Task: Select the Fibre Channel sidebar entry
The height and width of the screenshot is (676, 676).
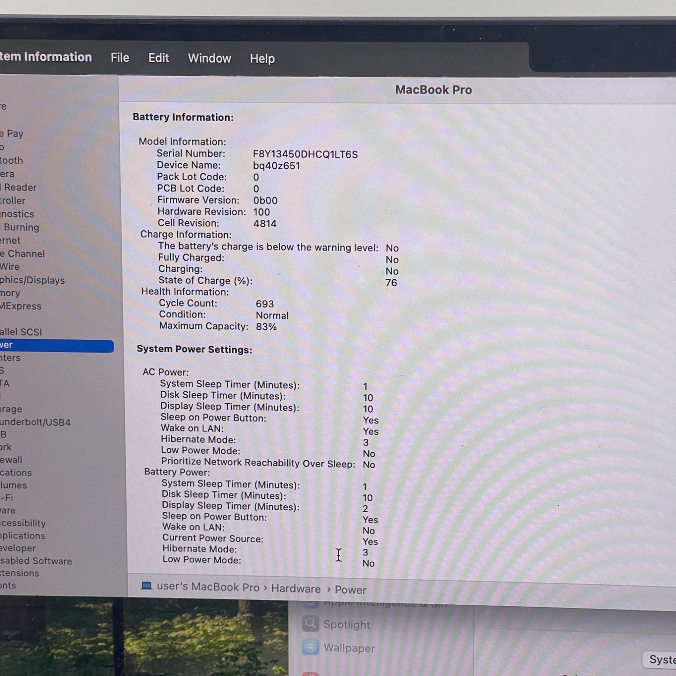Action: coord(22,254)
